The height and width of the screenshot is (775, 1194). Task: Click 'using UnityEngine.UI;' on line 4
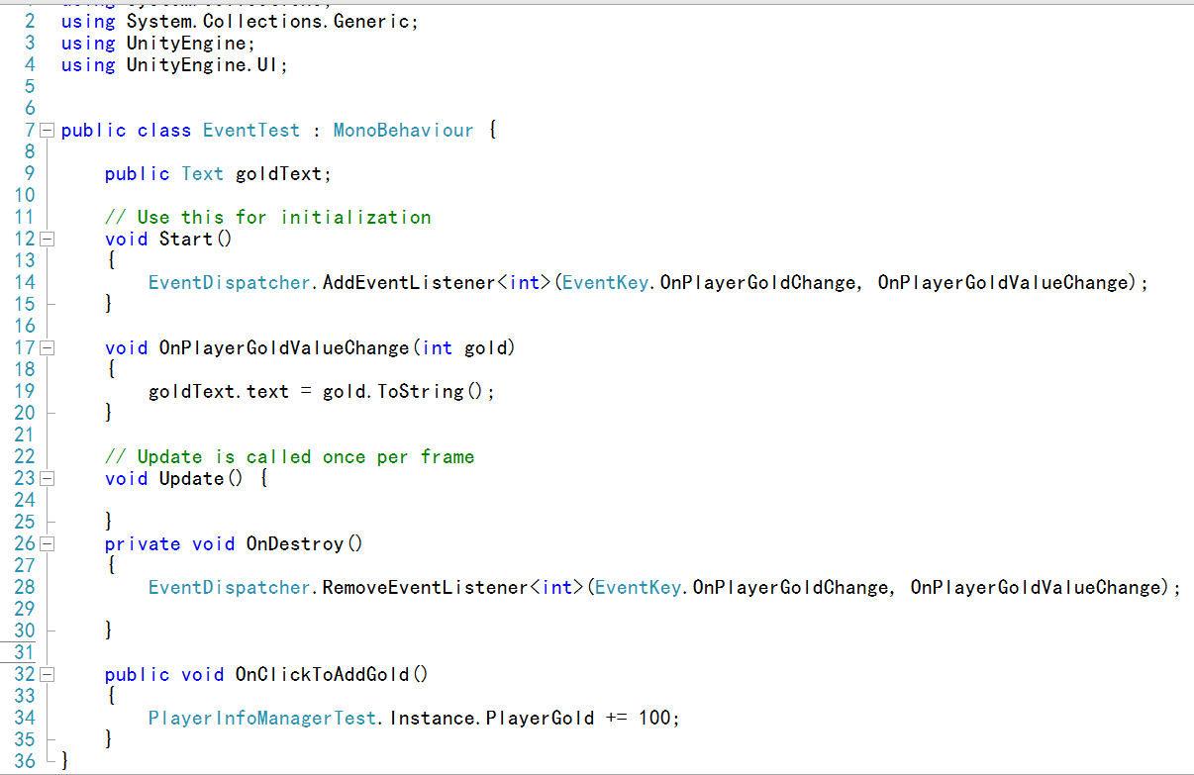(x=174, y=65)
